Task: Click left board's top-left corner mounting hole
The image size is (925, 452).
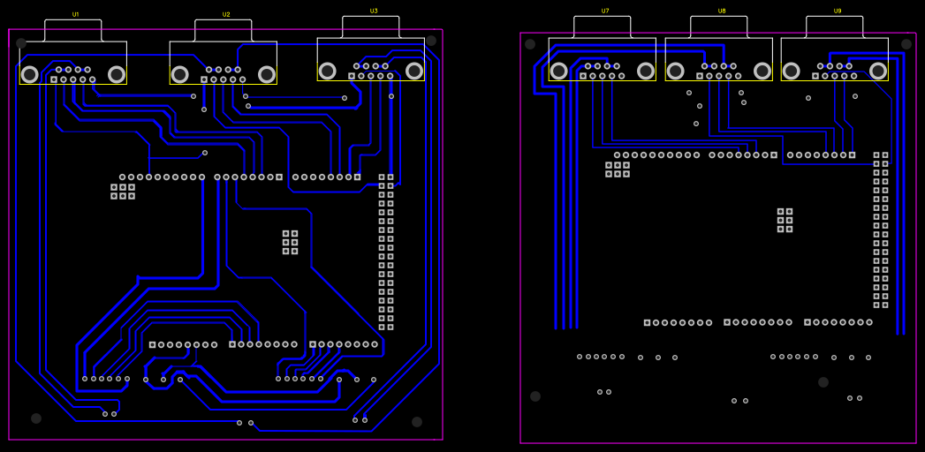Action: pos(21,43)
